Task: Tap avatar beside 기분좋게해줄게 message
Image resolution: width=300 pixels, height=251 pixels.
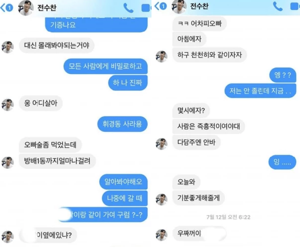Action: pyautogui.click(x=161, y=199)
